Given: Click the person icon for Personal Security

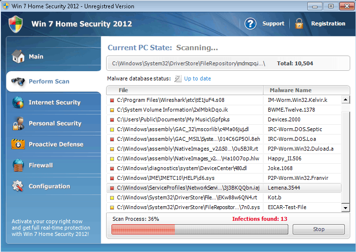Looking at the screenshot, I should 18,123.
